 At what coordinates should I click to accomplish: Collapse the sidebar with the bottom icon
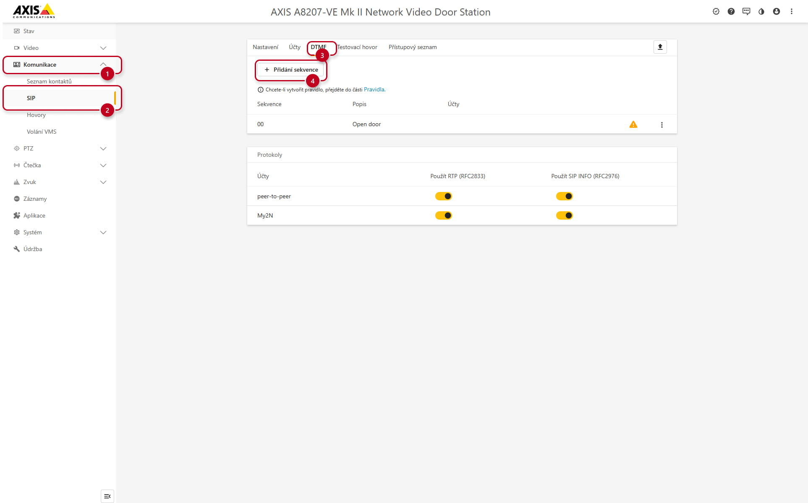click(x=107, y=496)
